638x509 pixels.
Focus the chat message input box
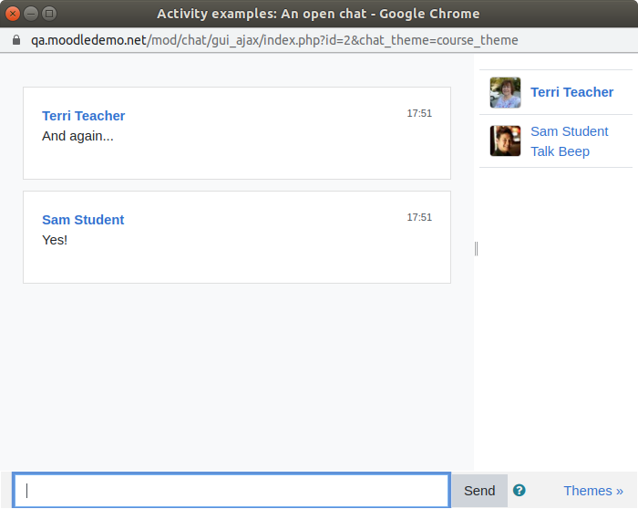point(232,490)
